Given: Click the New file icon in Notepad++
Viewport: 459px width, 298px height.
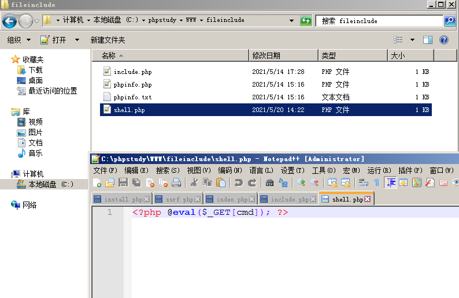Looking at the screenshot, I should point(97,182).
